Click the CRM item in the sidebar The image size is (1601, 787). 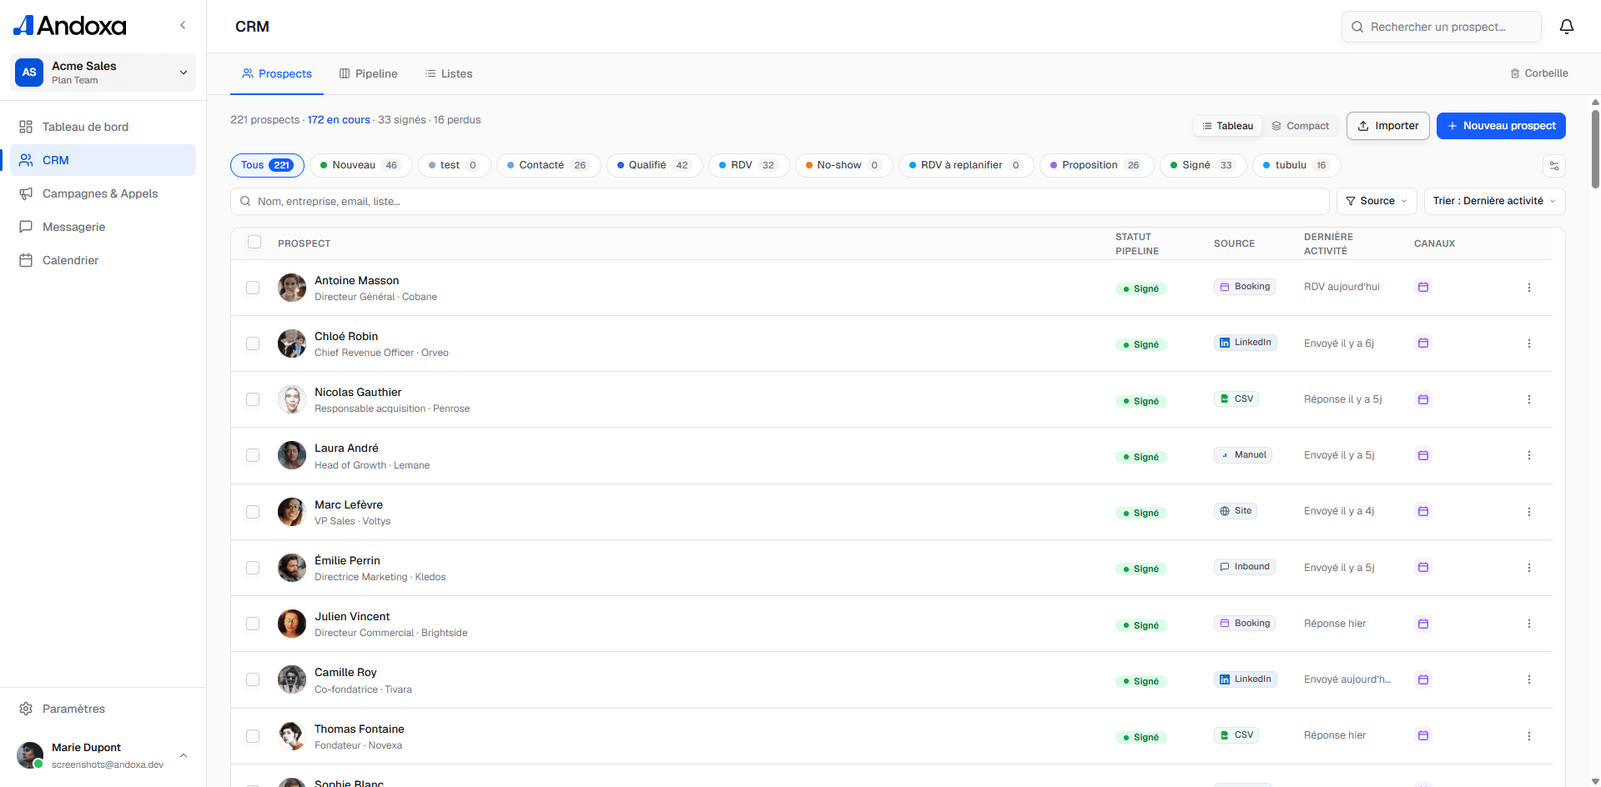point(103,160)
